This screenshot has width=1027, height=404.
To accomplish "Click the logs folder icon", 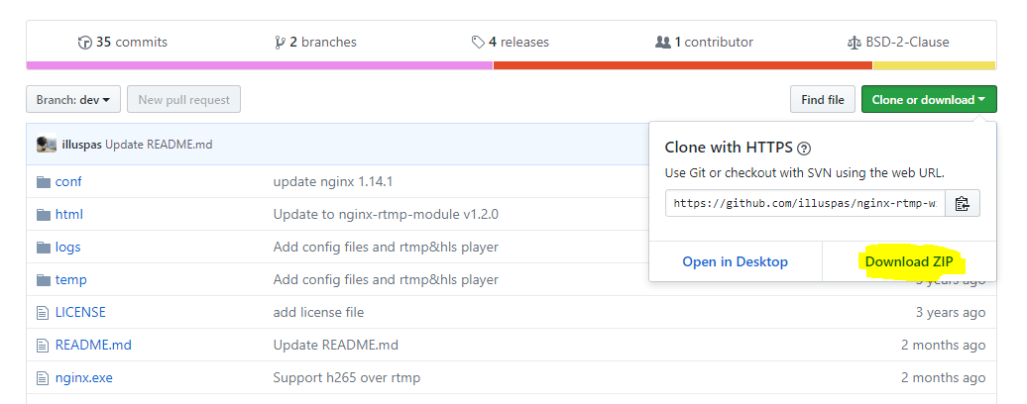I will [x=44, y=248].
